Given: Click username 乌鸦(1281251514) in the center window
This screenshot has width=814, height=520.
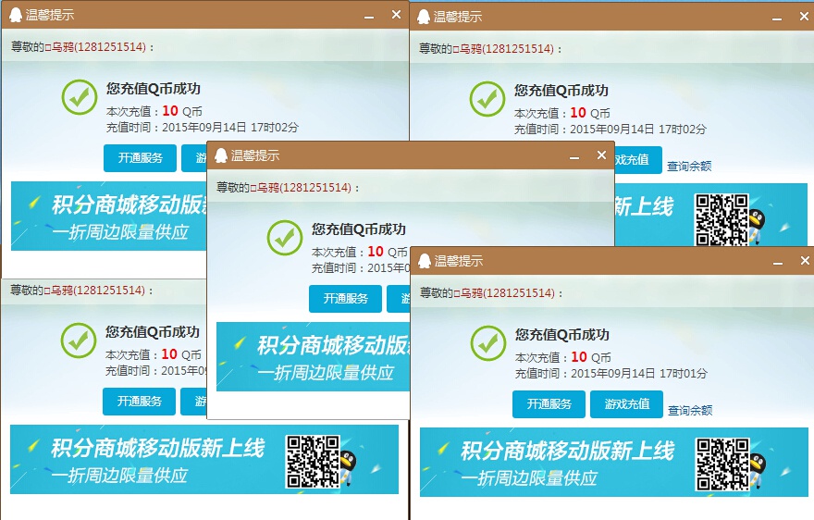Looking at the screenshot, I should (x=302, y=188).
